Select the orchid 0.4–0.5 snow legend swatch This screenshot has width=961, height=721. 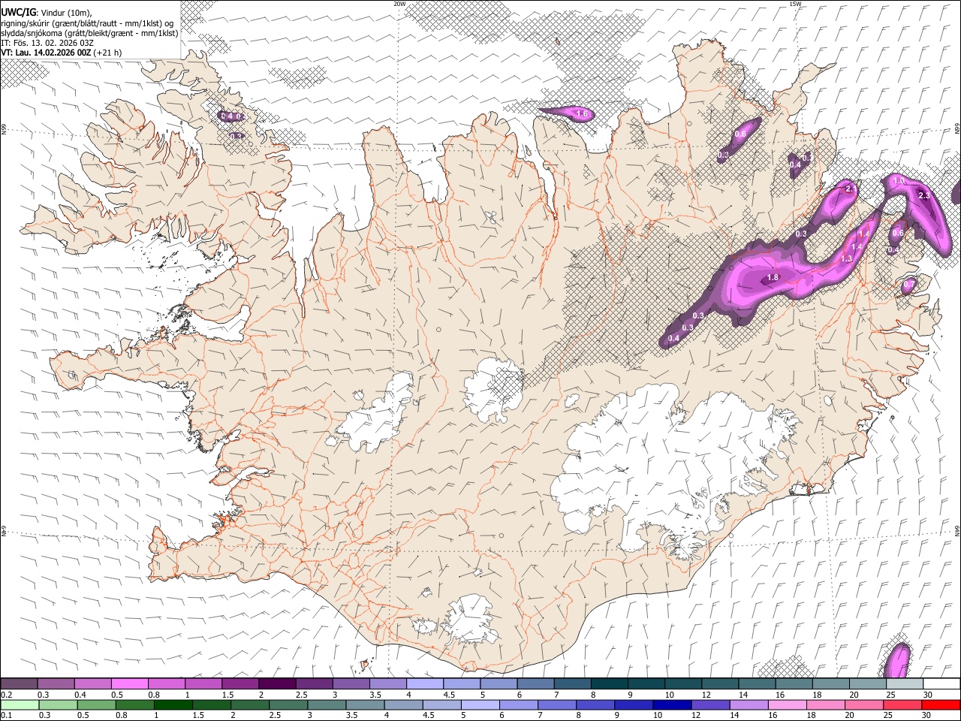[x=92, y=683]
